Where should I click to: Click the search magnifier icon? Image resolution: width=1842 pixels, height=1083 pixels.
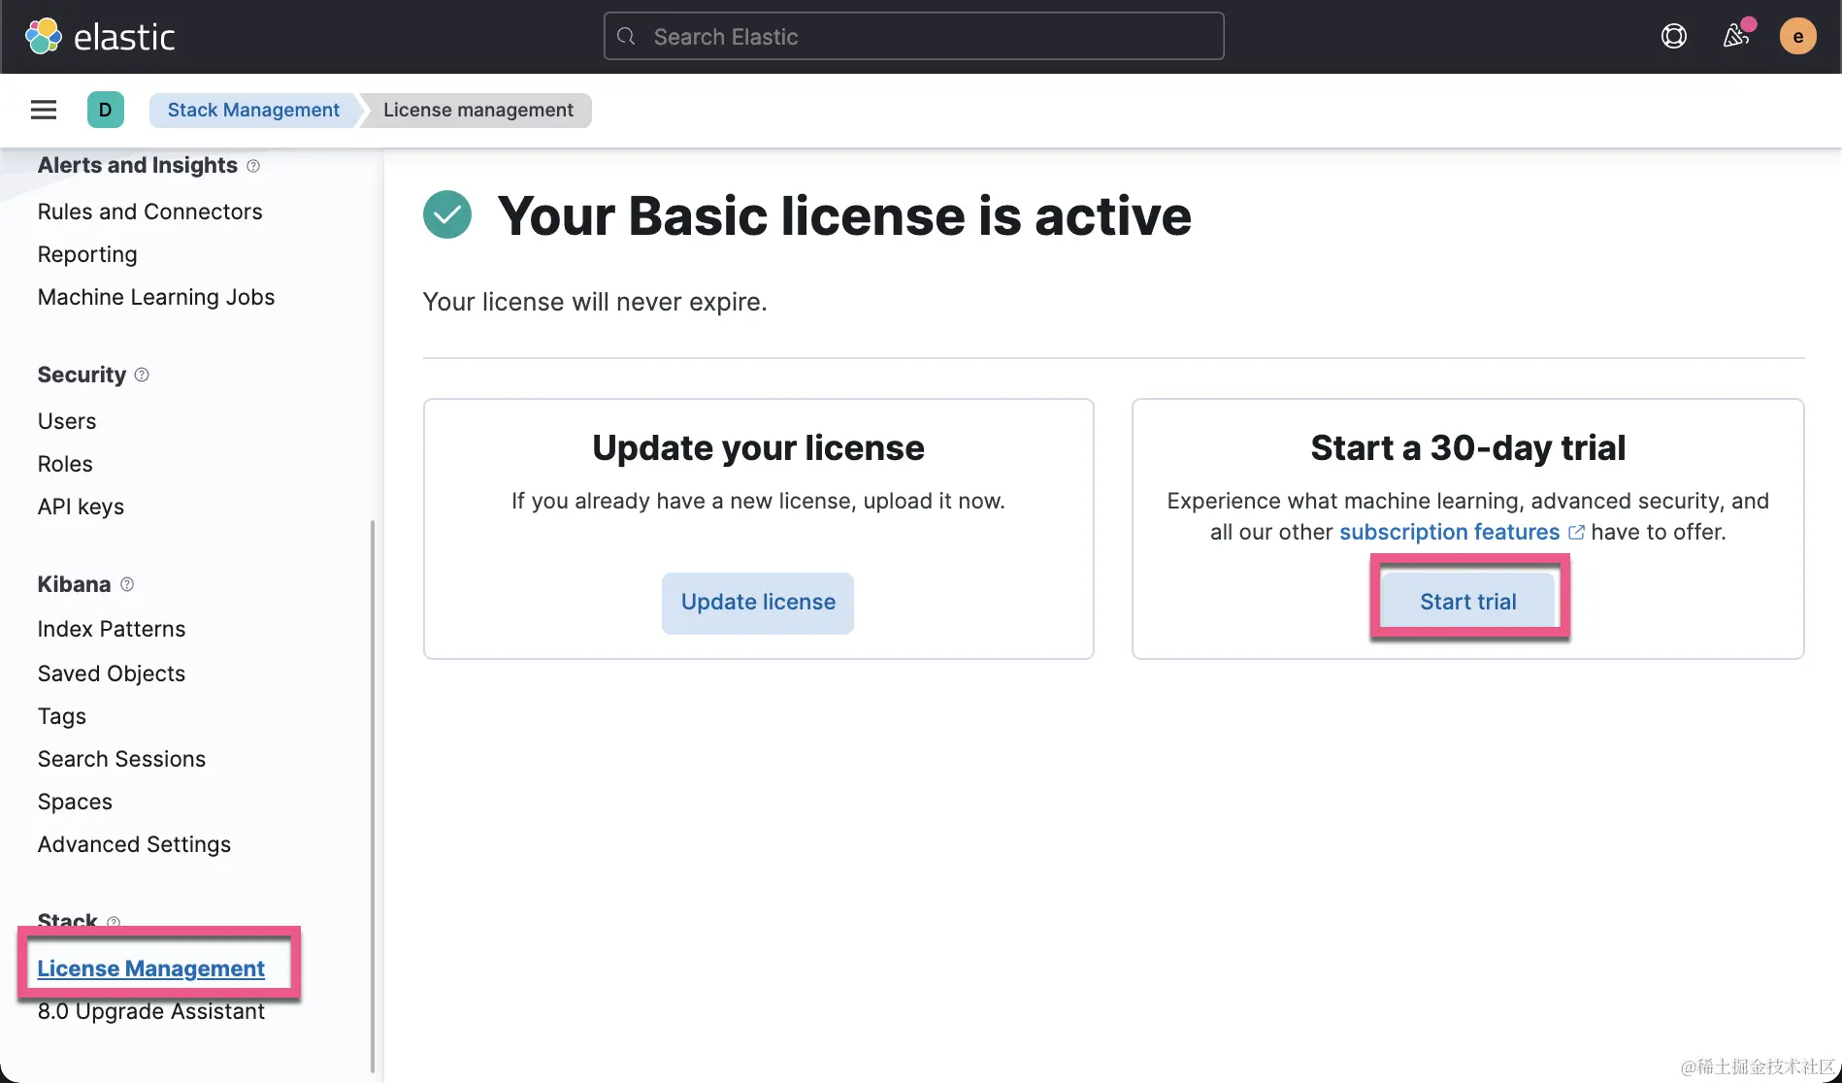[x=627, y=37]
